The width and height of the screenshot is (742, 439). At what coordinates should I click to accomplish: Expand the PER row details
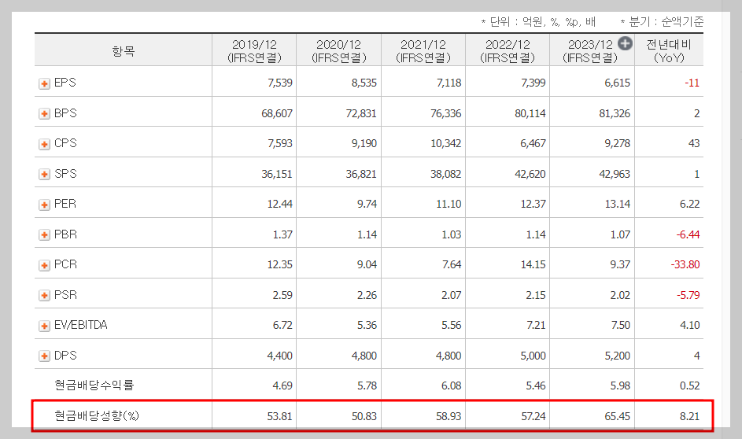coord(45,205)
